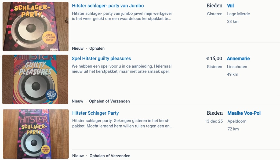
Task: Open Maaike Vos-Pol's seller page
Action: coord(244,113)
